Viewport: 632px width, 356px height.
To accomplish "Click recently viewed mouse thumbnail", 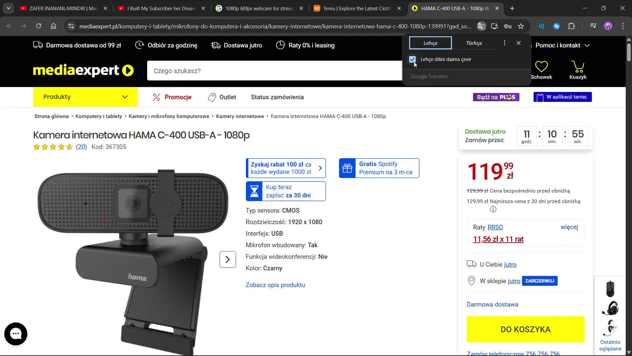I will tap(610, 288).
